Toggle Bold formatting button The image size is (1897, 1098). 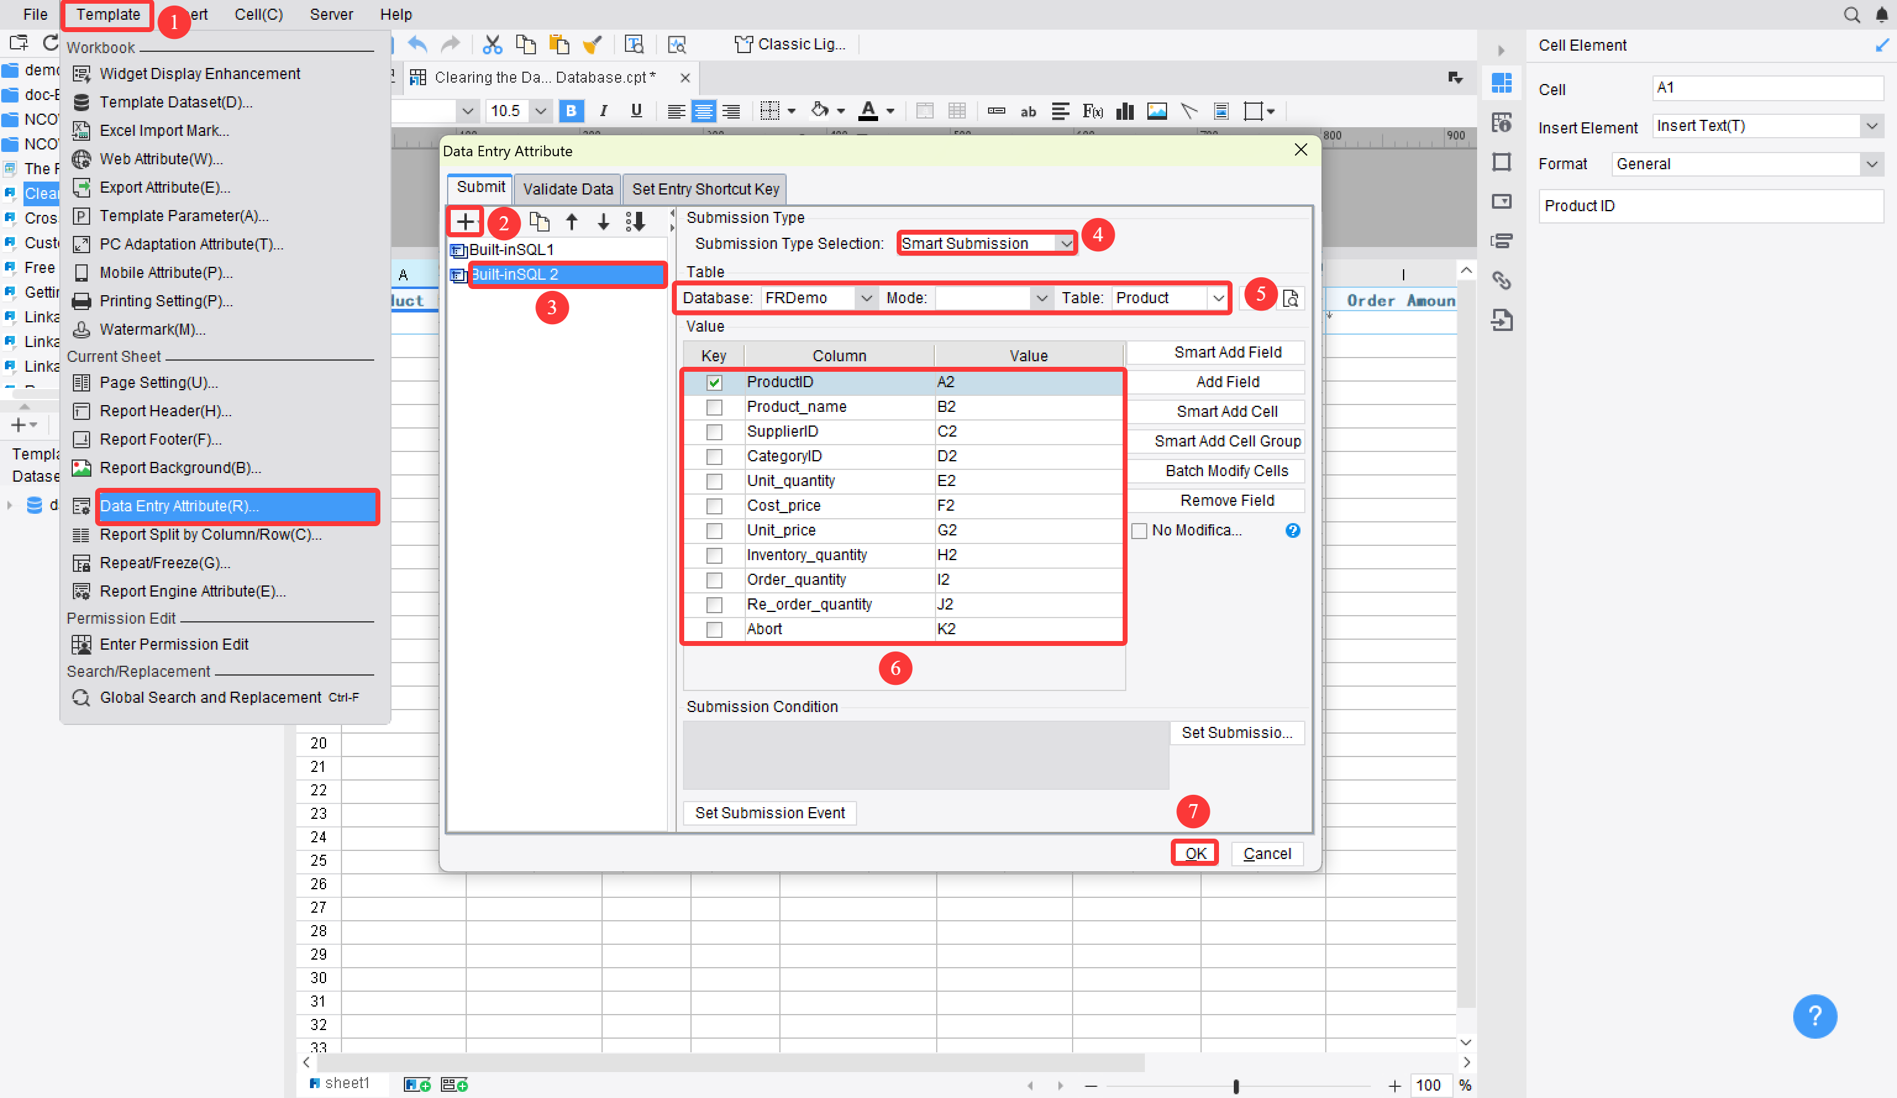(571, 111)
